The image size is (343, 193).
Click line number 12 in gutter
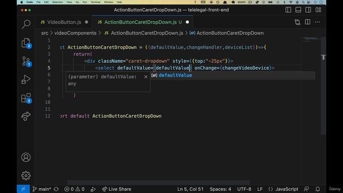coord(48,116)
